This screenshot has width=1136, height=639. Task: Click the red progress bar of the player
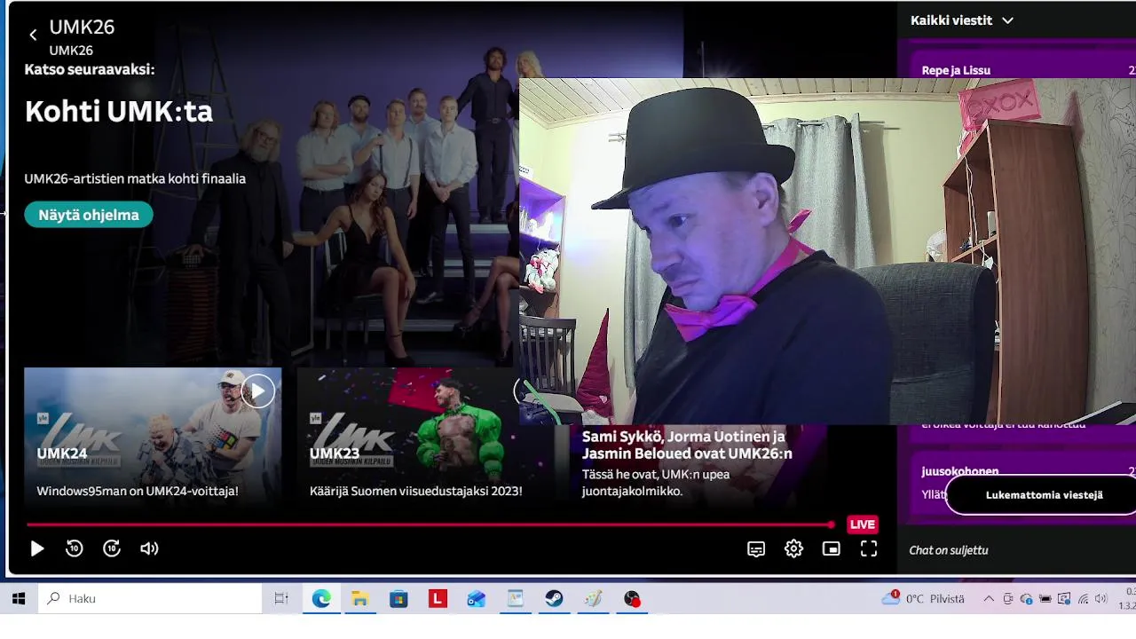(430, 525)
